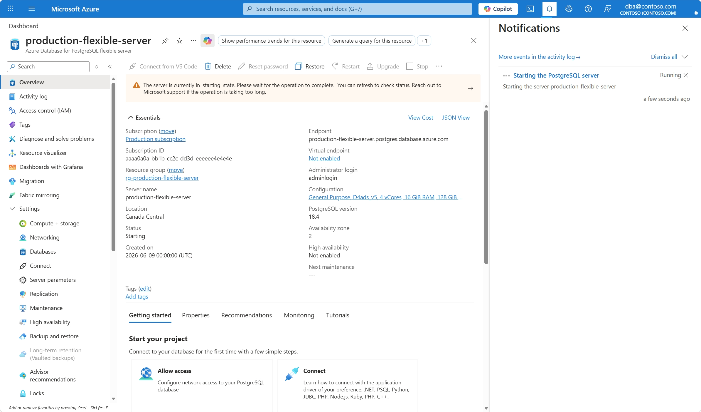The height and width of the screenshot is (412, 701).
Task: Open more options ellipsis beside title
Action: (x=193, y=41)
